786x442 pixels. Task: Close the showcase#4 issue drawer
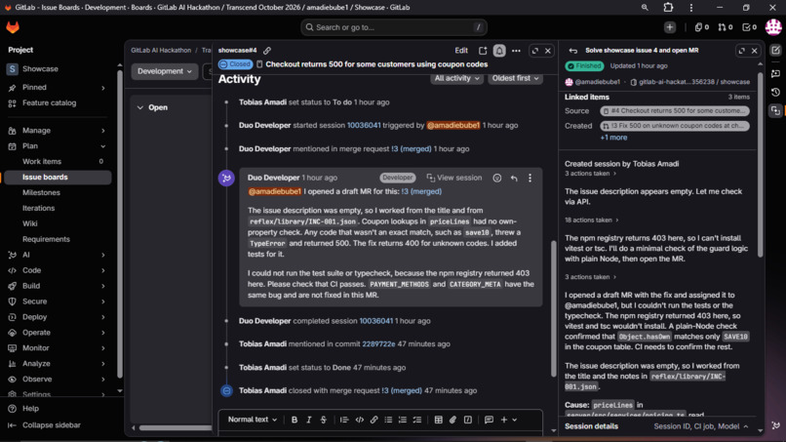(x=548, y=51)
